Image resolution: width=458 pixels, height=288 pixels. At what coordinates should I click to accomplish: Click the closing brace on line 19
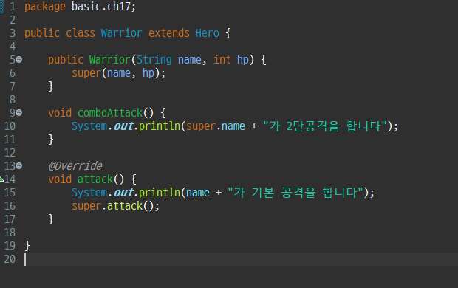pyautogui.click(x=27, y=246)
